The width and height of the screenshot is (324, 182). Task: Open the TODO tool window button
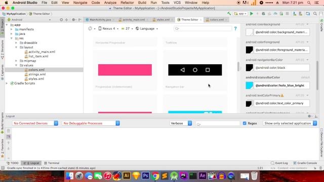pos(13,163)
